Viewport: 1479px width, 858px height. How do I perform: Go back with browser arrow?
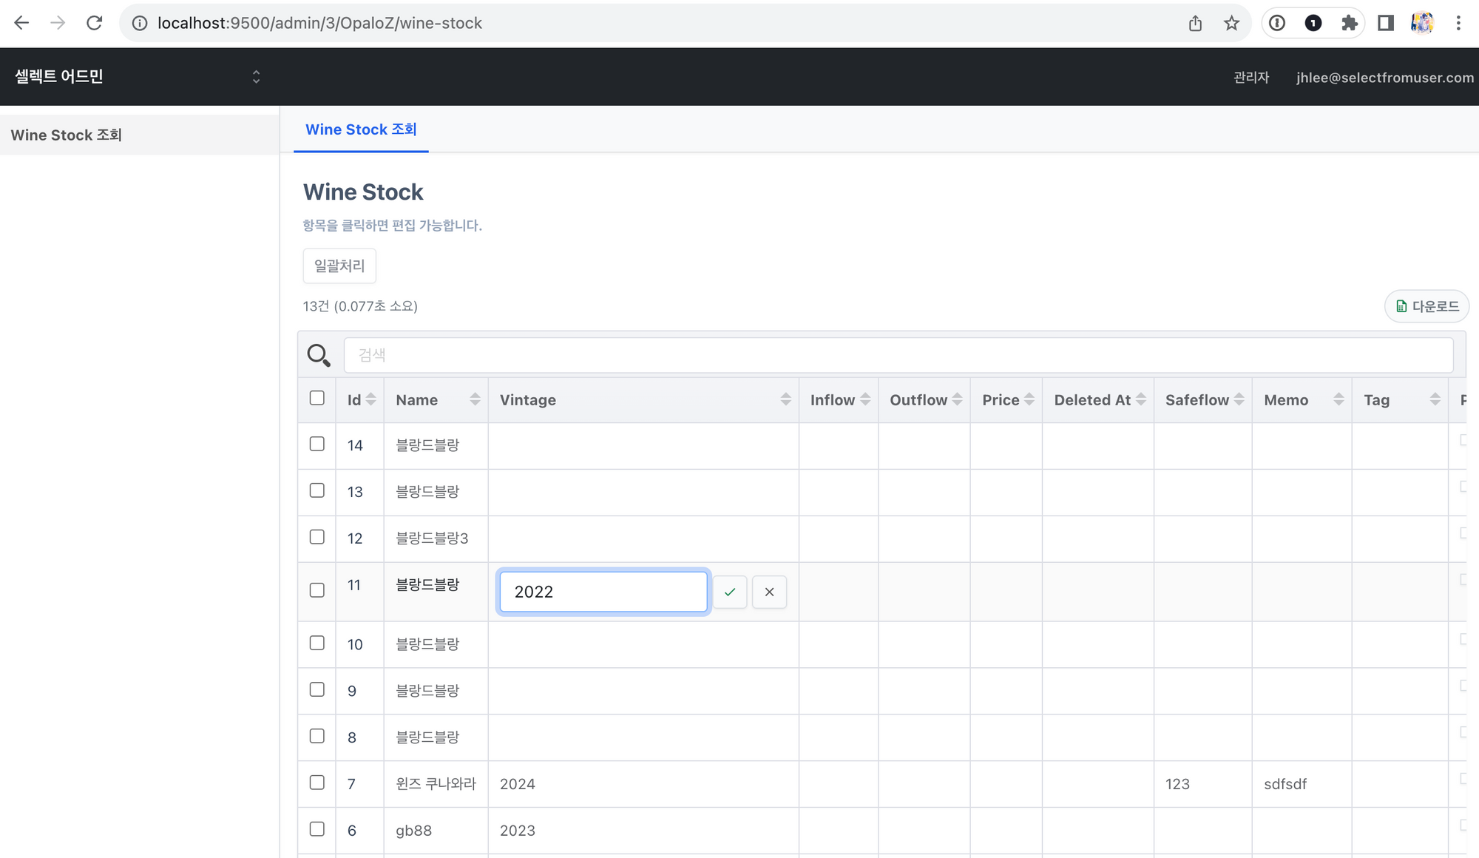(21, 23)
